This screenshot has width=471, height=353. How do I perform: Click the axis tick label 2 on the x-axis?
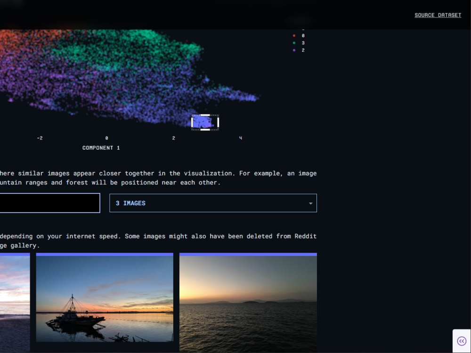tap(174, 138)
